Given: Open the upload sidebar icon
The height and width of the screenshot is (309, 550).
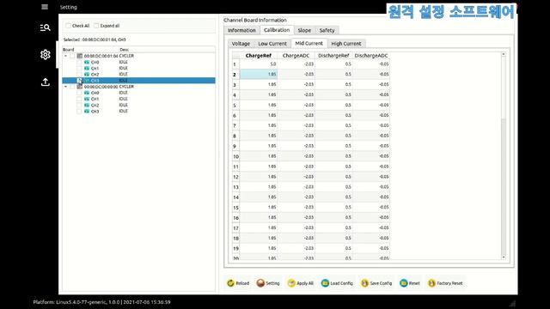Looking at the screenshot, I should pyautogui.click(x=45, y=82).
